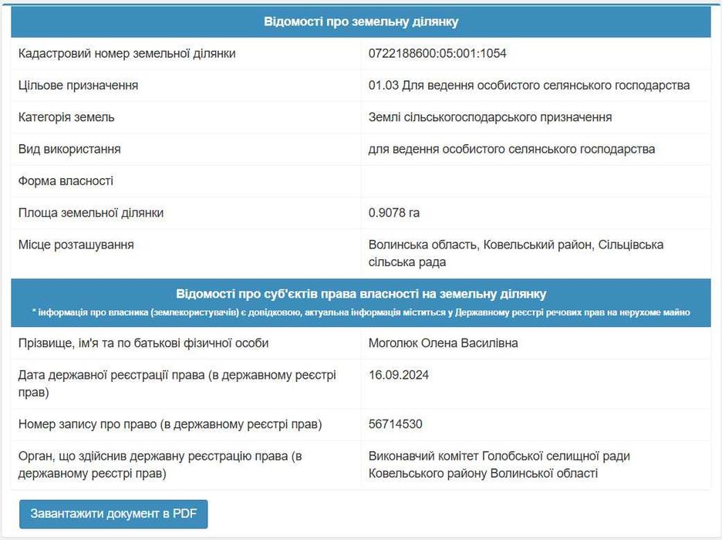Click the 'Кадастровий номер земельної ділянки' label
Image resolution: width=722 pixels, height=540 pixels.
pos(127,53)
